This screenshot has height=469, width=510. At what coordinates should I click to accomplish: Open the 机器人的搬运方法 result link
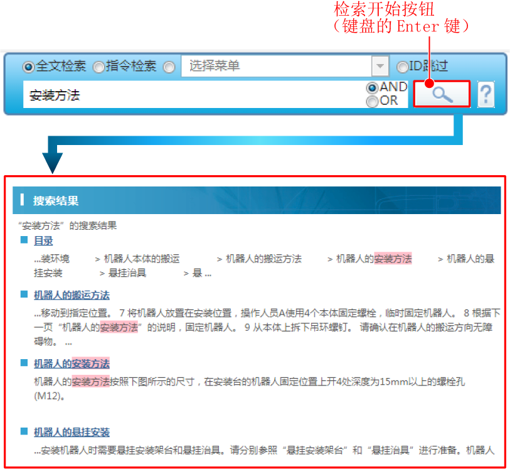pos(72,295)
